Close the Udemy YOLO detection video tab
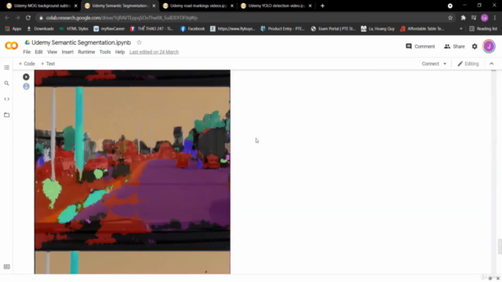Image resolution: width=502 pixels, height=282 pixels. 310,5
